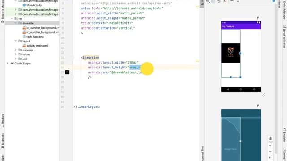Click the recents square in the device preview

[x=254, y=89]
